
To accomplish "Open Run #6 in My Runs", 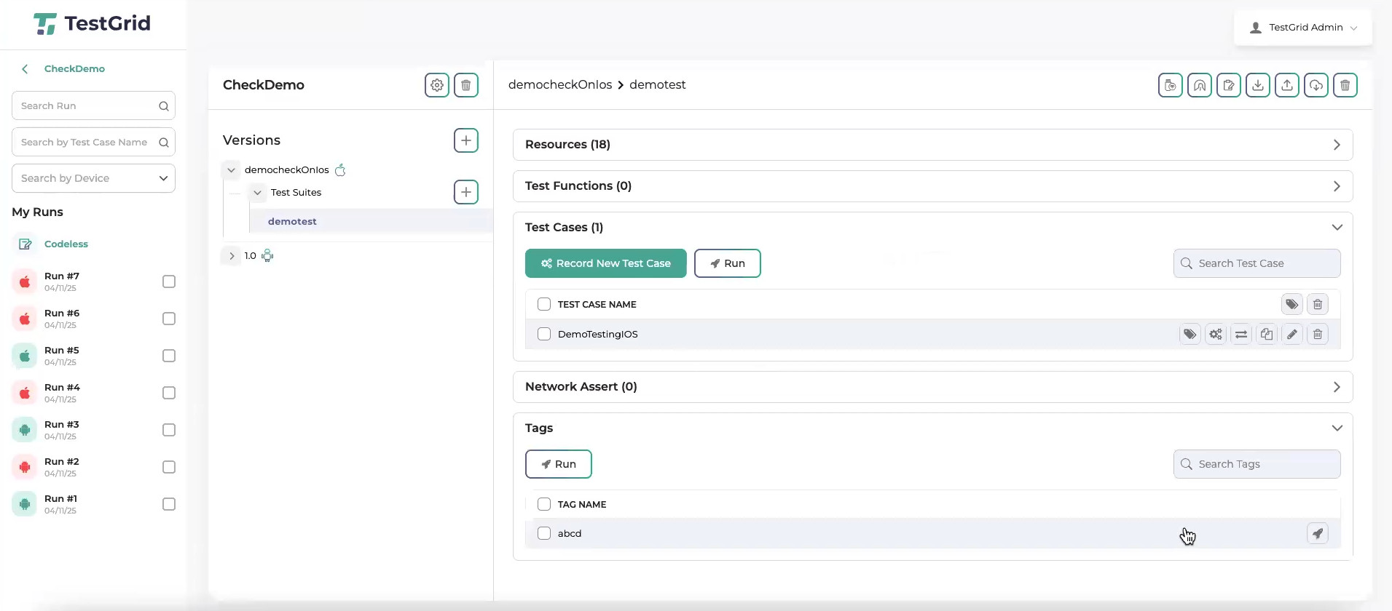I will coord(62,314).
